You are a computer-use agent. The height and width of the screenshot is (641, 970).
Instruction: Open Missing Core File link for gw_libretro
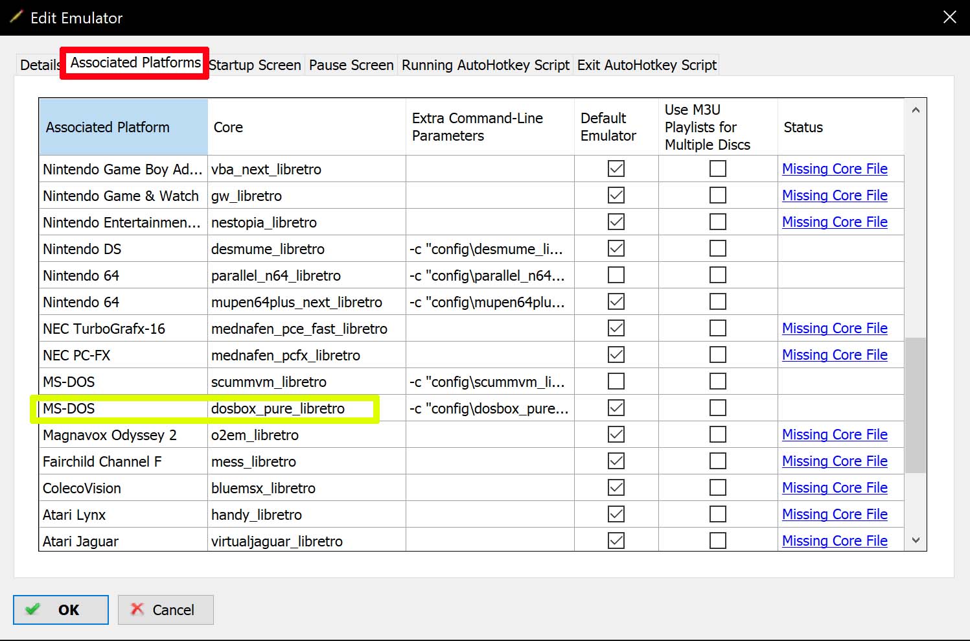coord(835,195)
